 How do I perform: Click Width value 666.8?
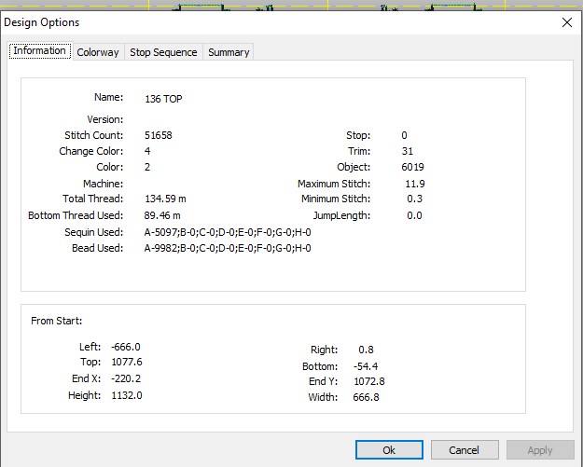(x=366, y=397)
